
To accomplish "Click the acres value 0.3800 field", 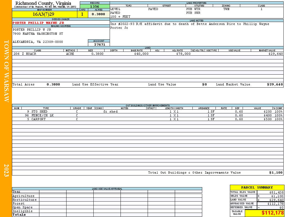I will point(99,14).
